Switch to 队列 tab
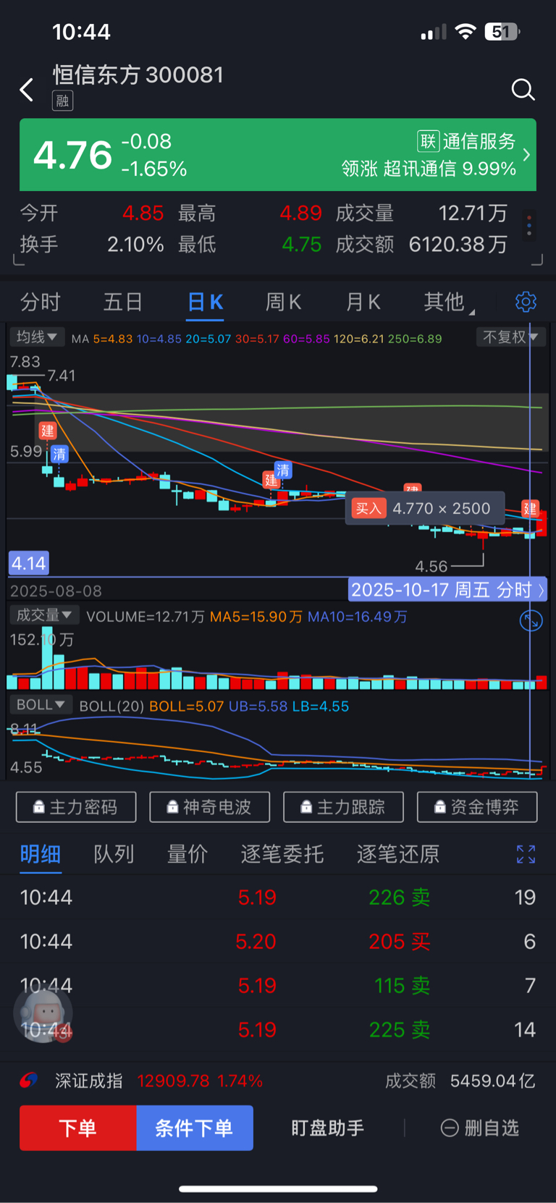 [x=114, y=855]
